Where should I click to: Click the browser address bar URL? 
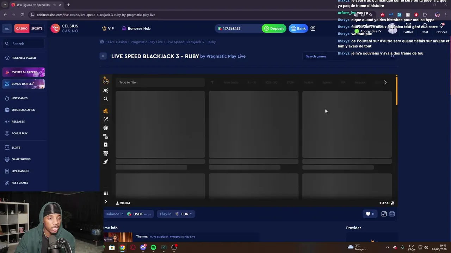click(96, 15)
